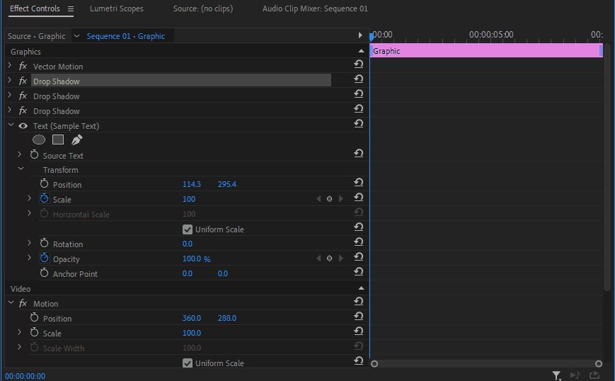Click the left zoom scrollbar handle
The width and height of the screenshot is (615, 381).
(x=374, y=364)
